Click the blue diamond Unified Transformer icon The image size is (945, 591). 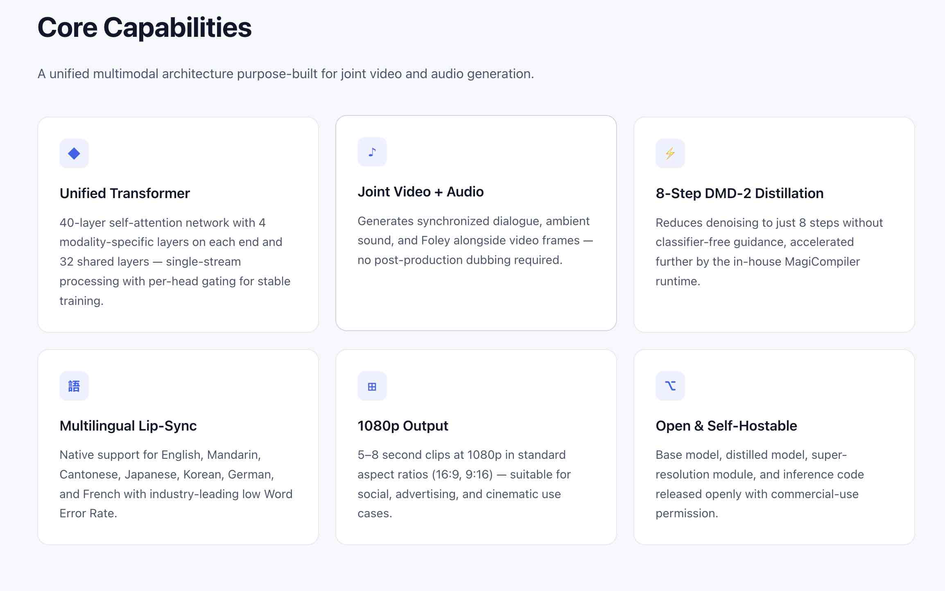point(74,153)
